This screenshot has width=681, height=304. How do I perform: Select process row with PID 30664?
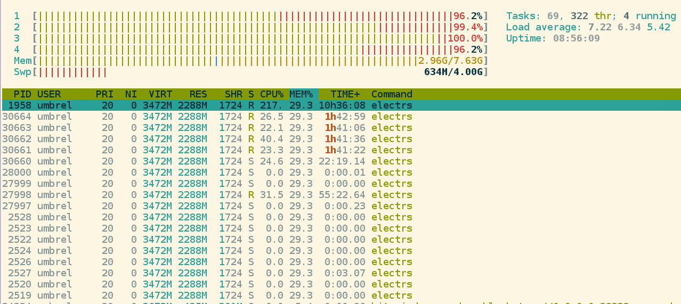[341, 117]
